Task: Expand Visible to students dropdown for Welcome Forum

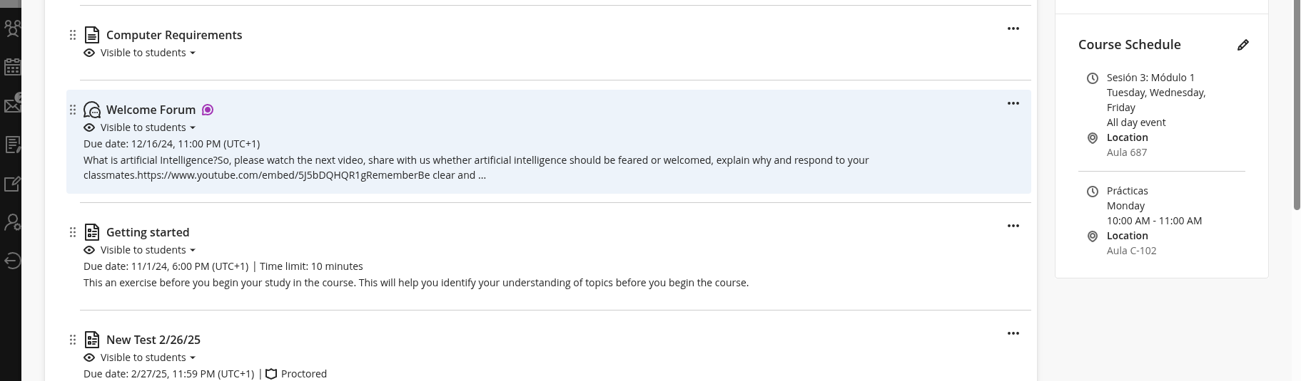Action: (148, 127)
